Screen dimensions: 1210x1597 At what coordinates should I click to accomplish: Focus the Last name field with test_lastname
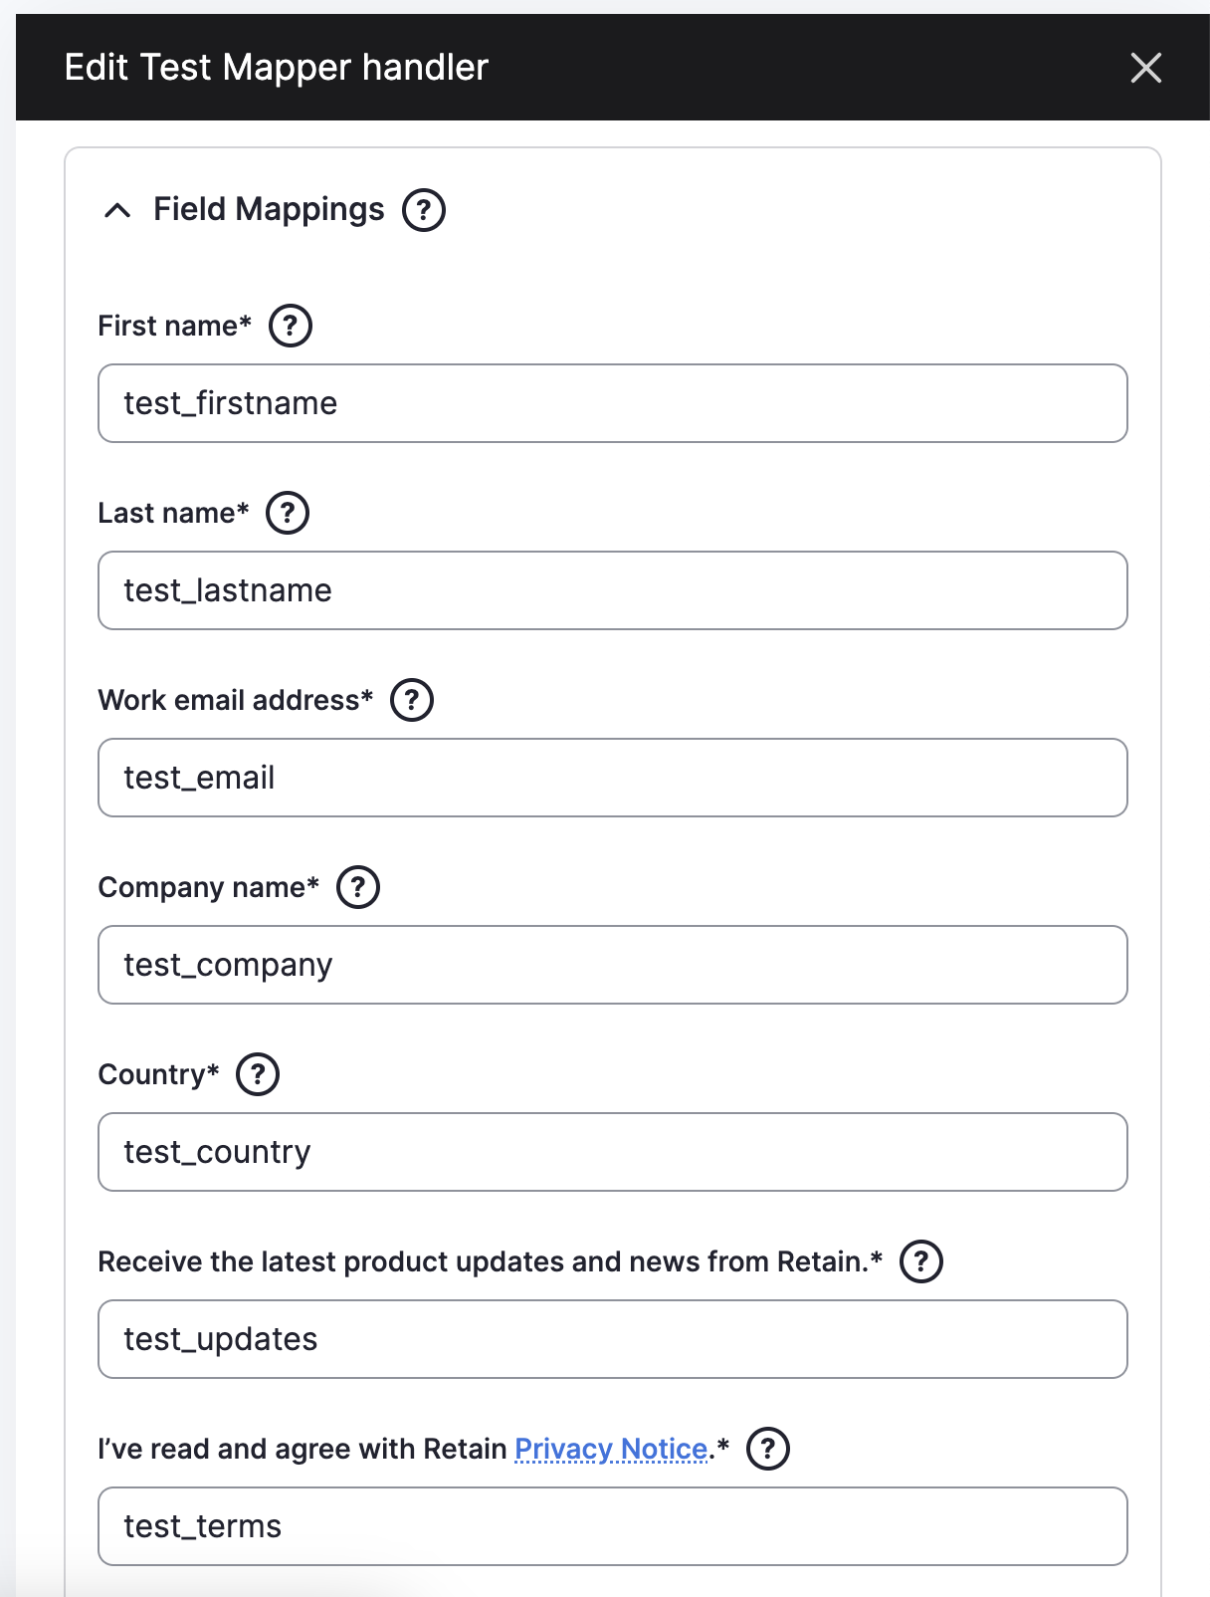pos(613,590)
